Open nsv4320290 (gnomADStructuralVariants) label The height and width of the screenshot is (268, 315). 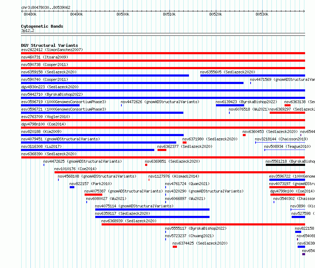[x=204, y=191]
